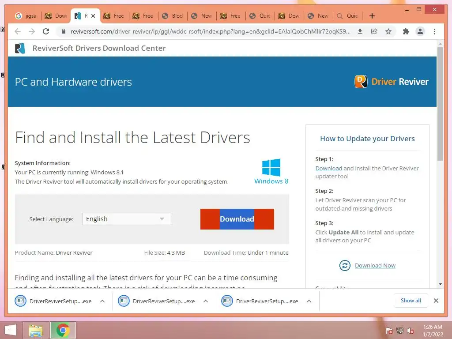Viewport: 452px width, 339px height.
Task: Bookmark this page with the star icon
Action: click(x=388, y=31)
